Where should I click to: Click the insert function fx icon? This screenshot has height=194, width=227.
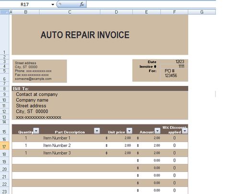click(x=82, y=4)
